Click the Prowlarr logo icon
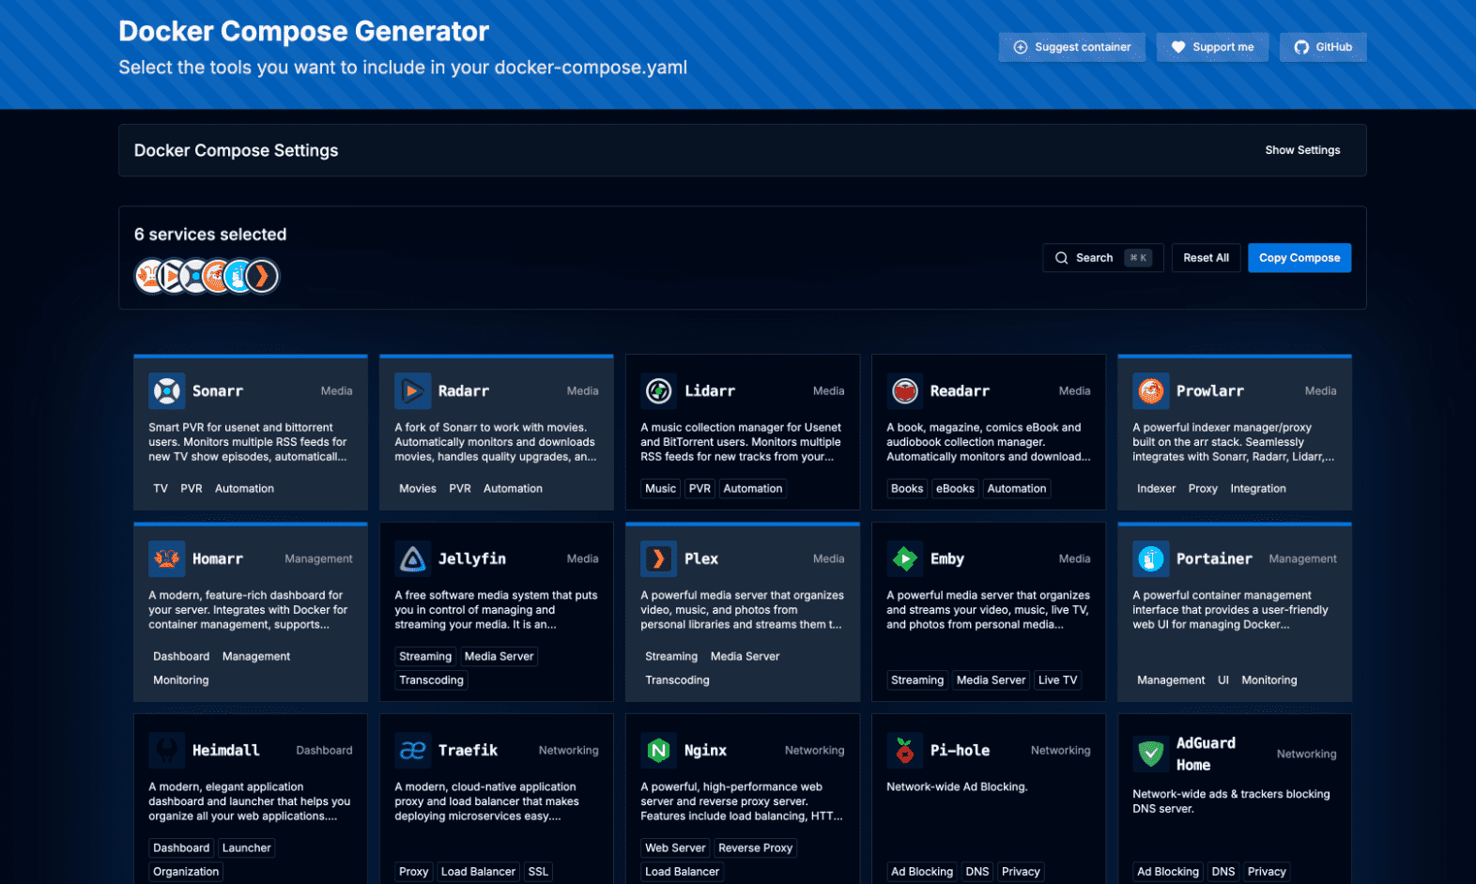The height and width of the screenshot is (884, 1476). 1151,390
